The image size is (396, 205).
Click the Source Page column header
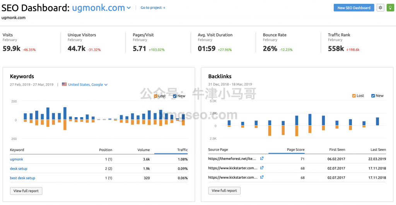tap(218, 150)
